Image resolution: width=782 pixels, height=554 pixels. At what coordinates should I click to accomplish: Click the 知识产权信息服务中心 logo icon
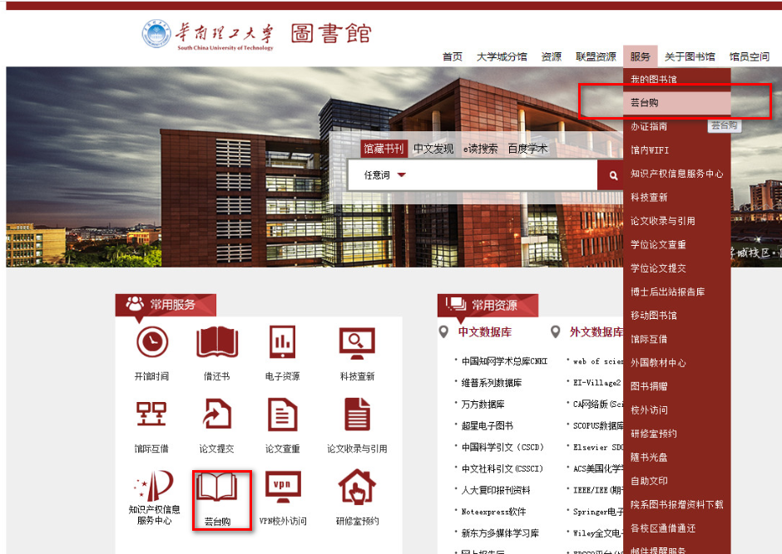tap(154, 485)
